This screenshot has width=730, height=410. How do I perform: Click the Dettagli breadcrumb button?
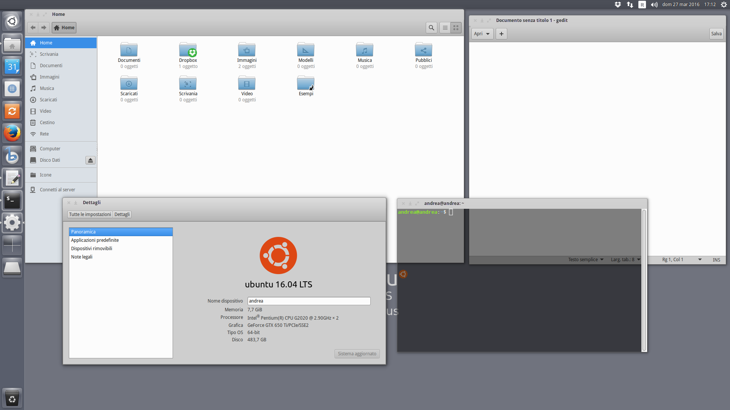point(122,214)
